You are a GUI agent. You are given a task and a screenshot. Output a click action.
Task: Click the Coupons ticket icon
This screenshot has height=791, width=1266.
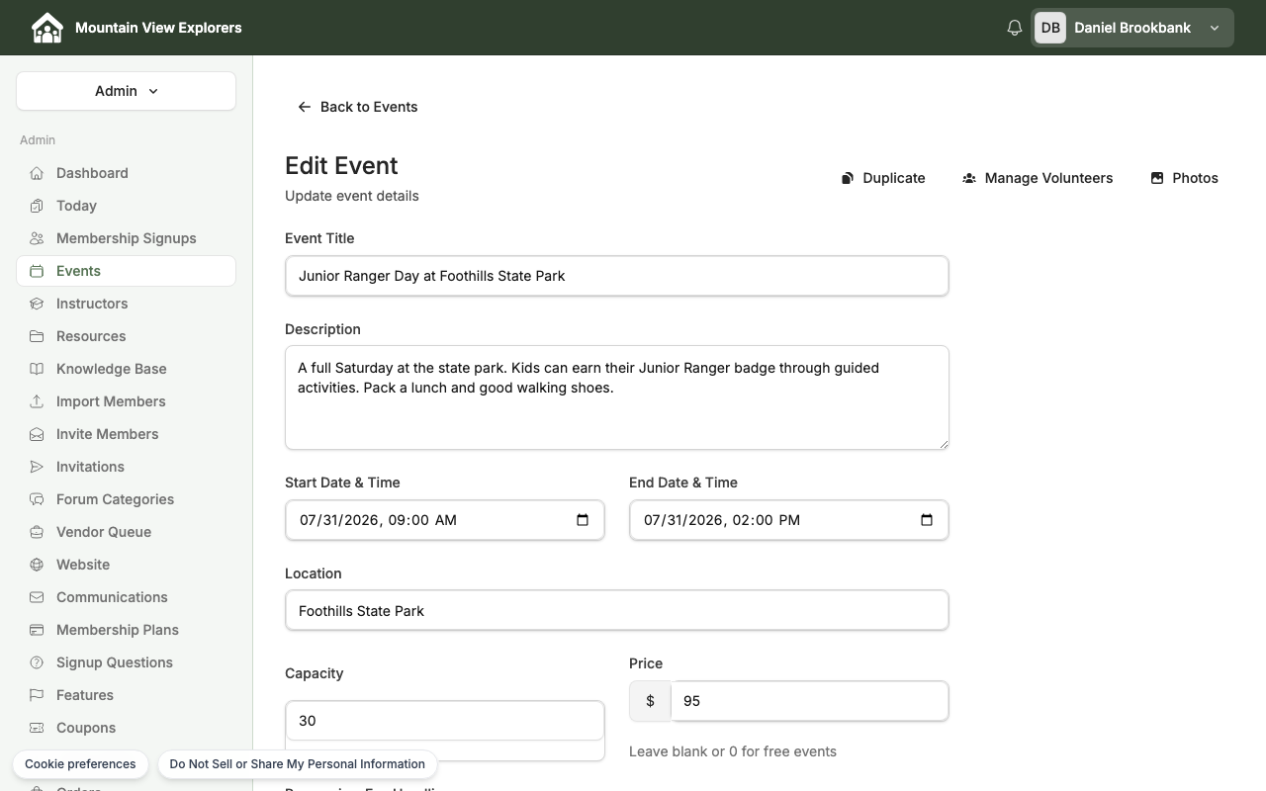[x=37, y=728]
